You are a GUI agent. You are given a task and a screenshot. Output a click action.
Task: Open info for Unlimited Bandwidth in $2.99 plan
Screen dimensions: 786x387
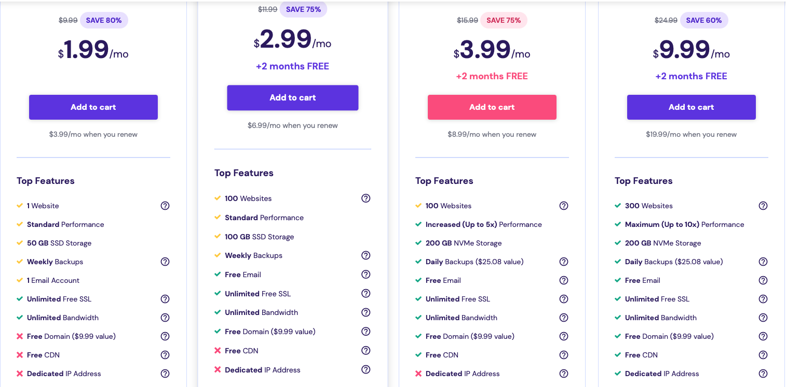[x=366, y=312]
